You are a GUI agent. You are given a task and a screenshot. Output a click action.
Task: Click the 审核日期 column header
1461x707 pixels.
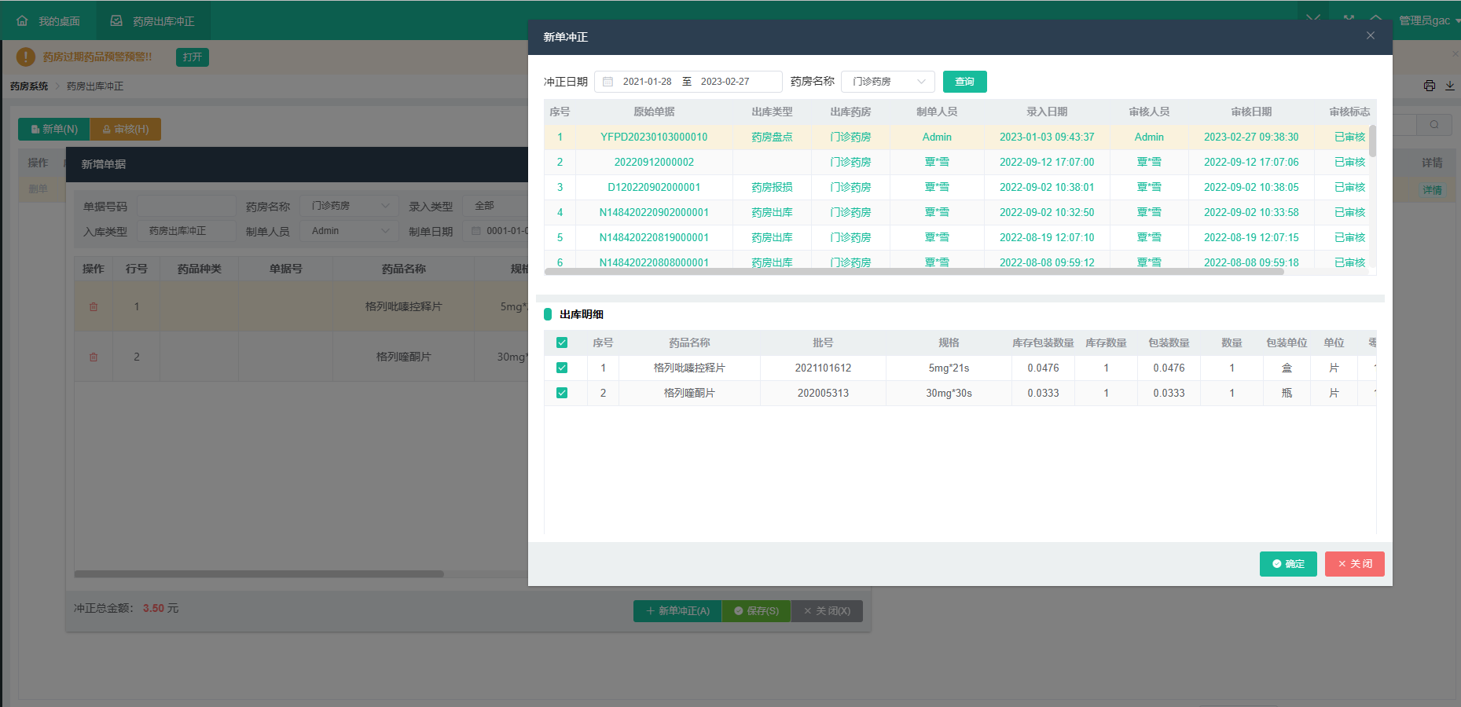click(1251, 112)
